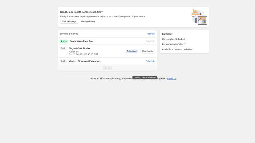
Task: Click the Elegant Cart Studio publish date text
Action: tap(83, 54)
